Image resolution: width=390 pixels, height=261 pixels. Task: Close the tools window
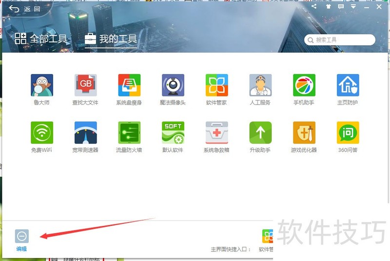click(x=379, y=7)
